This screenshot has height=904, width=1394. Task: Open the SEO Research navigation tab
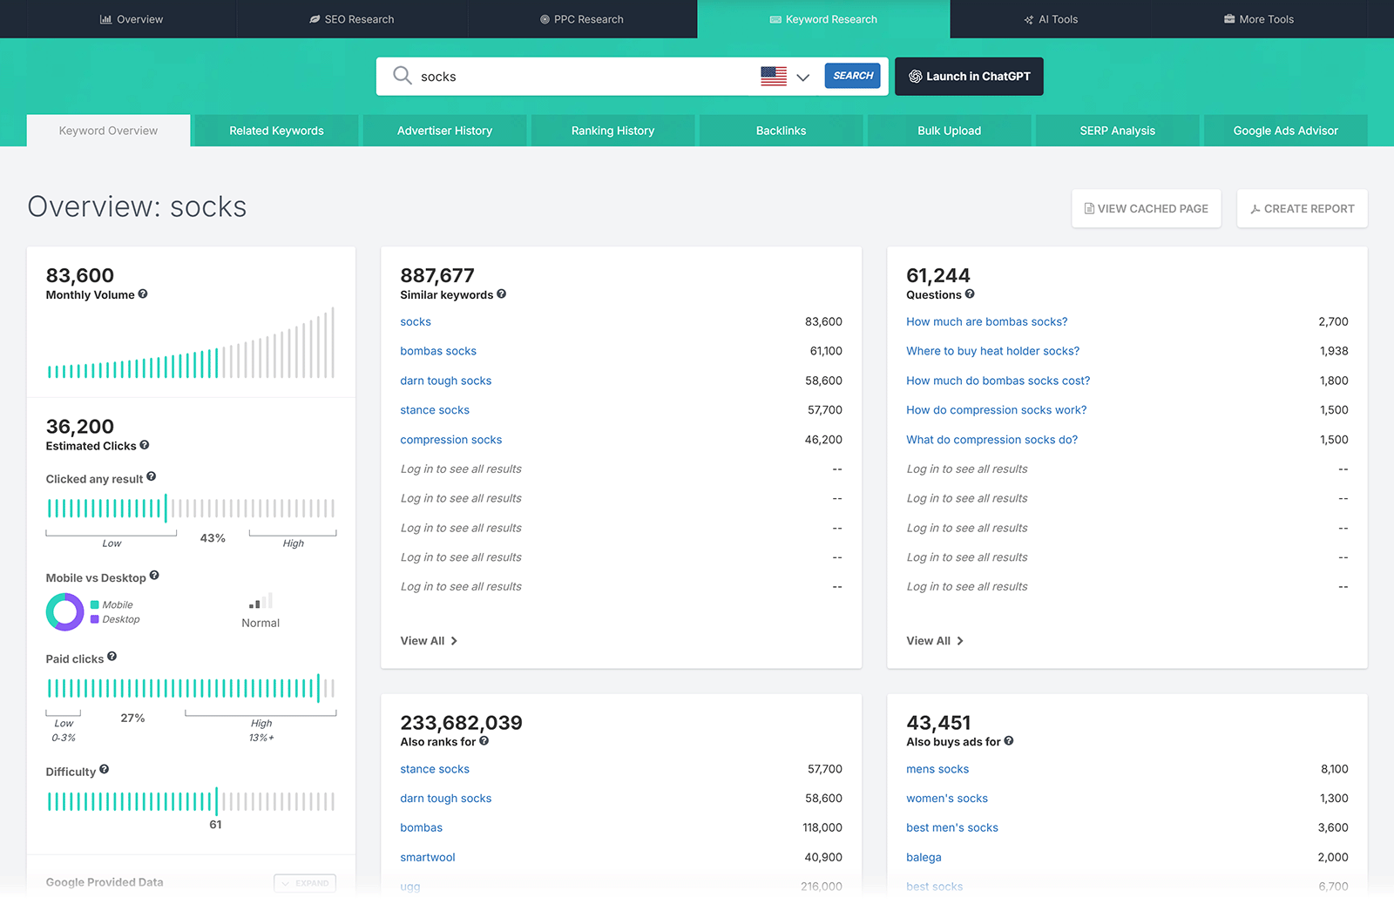352,18
